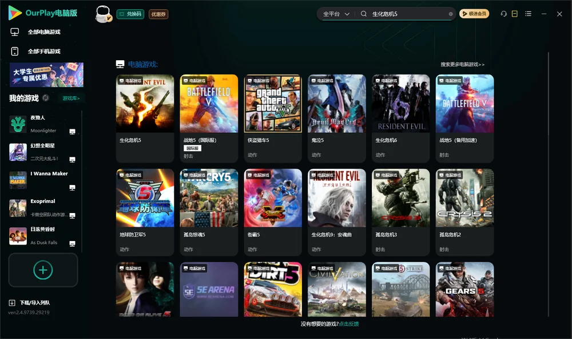Open 战地5 (国际服) game cover
This screenshot has height=339, width=572.
coord(209,104)
